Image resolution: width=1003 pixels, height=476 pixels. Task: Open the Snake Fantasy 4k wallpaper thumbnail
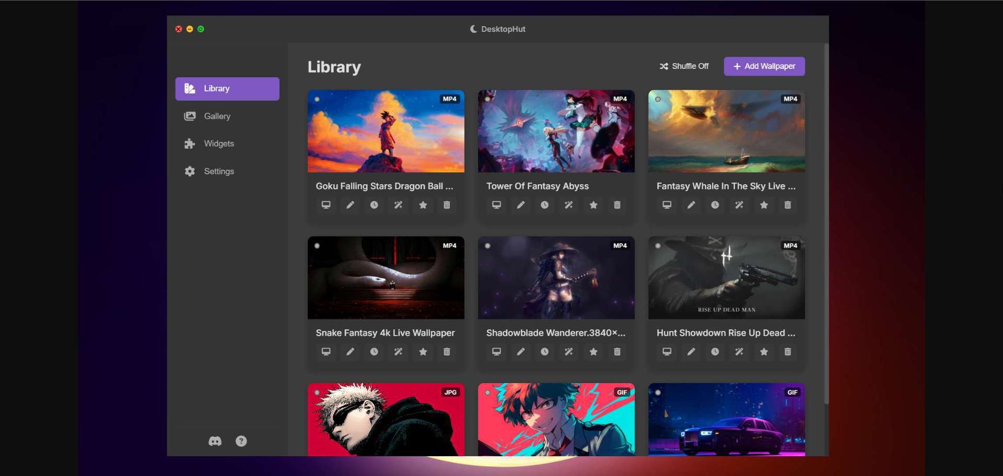pos(386,278)
